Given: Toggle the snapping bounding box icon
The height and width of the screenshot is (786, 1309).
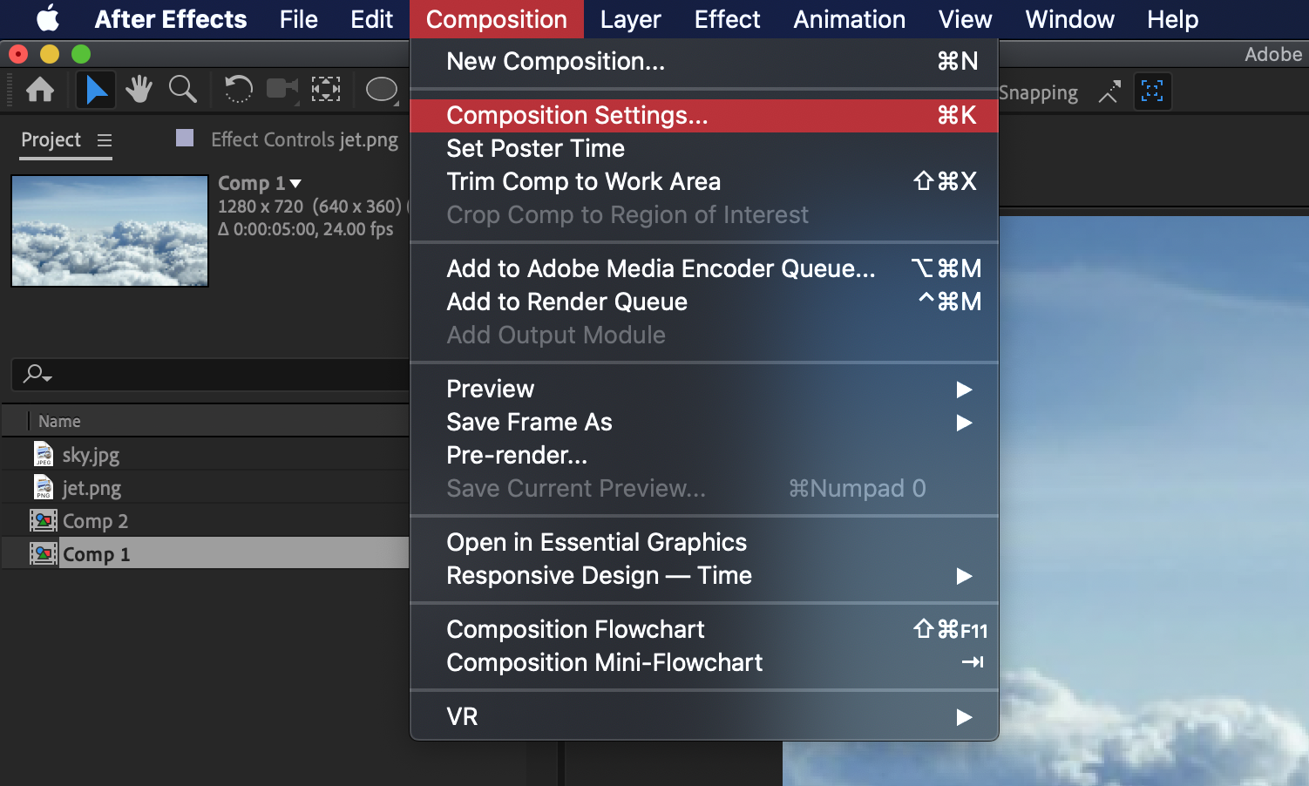Looking at the screenshot, I should click(1152, 91).
